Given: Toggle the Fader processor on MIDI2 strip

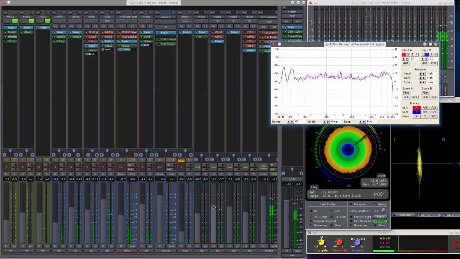Looking at the screenshot, I should pyautogui.click(x=10, y=28).
